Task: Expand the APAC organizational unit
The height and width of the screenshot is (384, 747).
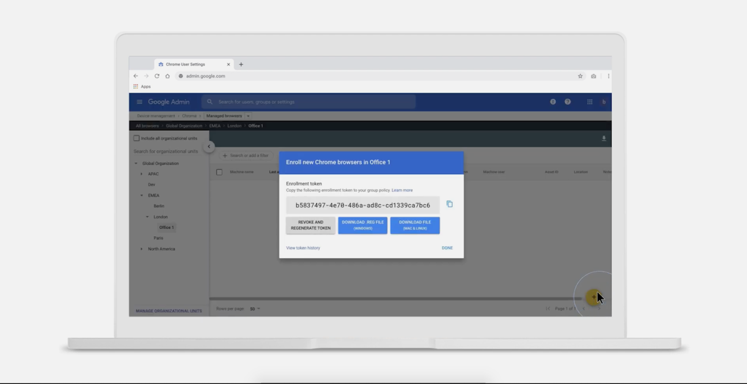Action: [142, 174]
